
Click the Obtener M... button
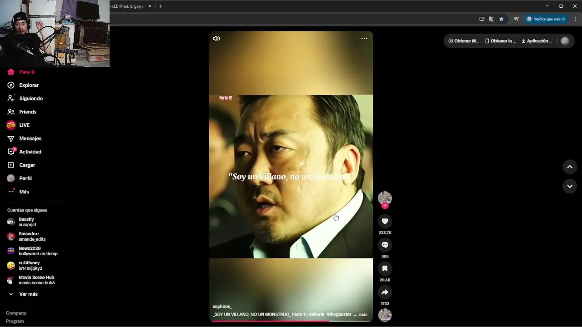pos(463,41)
